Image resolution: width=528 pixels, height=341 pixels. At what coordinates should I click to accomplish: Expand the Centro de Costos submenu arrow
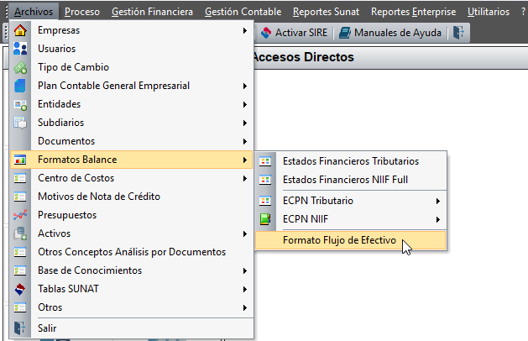pos(245,178)
